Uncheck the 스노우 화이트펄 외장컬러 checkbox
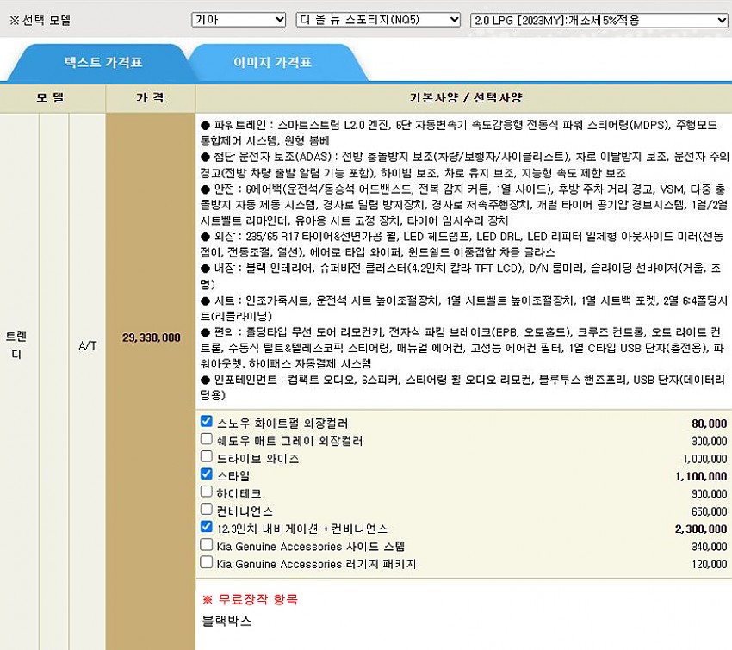 (x=206, y=422)
